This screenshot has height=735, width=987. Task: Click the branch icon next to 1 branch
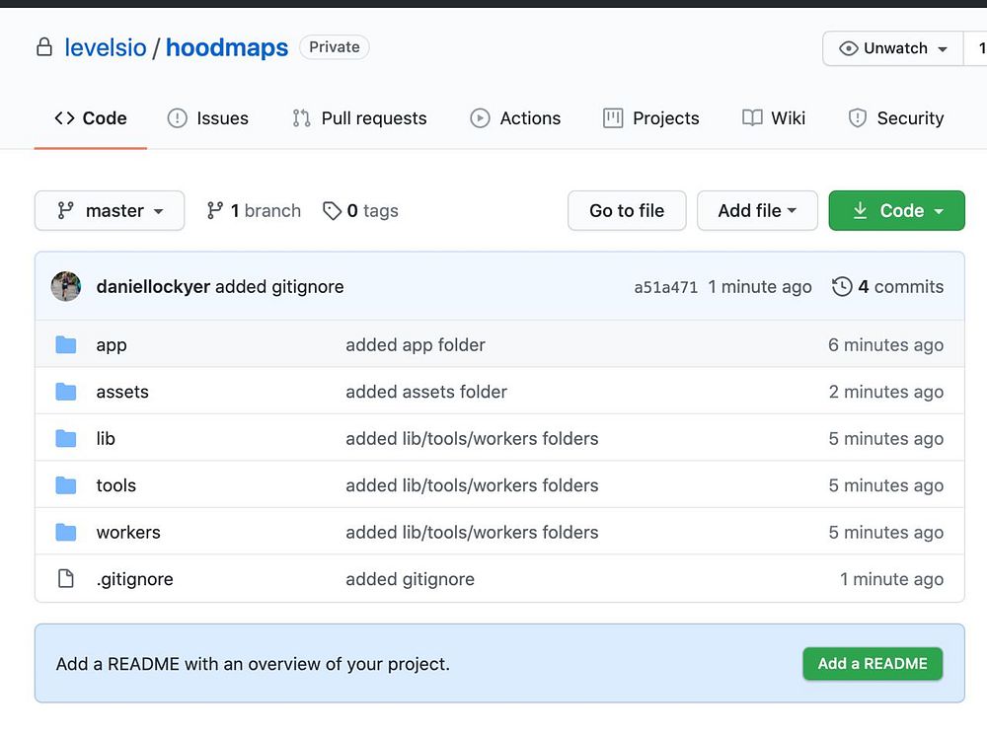(x=214, y=211)
